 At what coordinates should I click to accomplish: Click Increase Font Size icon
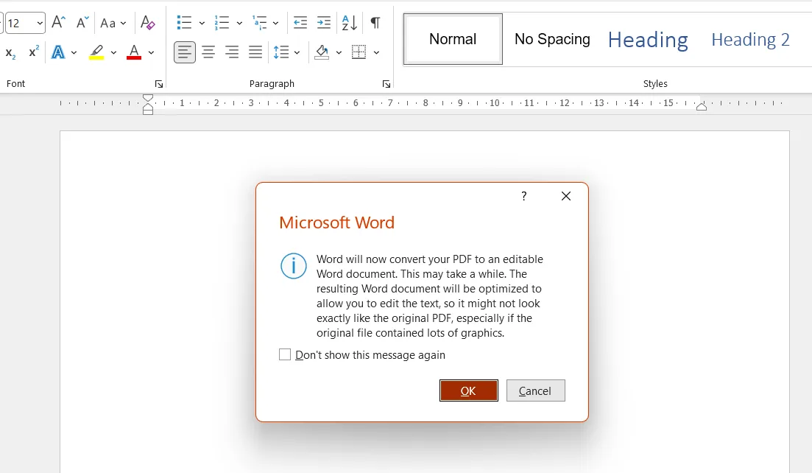[x=58, y=23]
